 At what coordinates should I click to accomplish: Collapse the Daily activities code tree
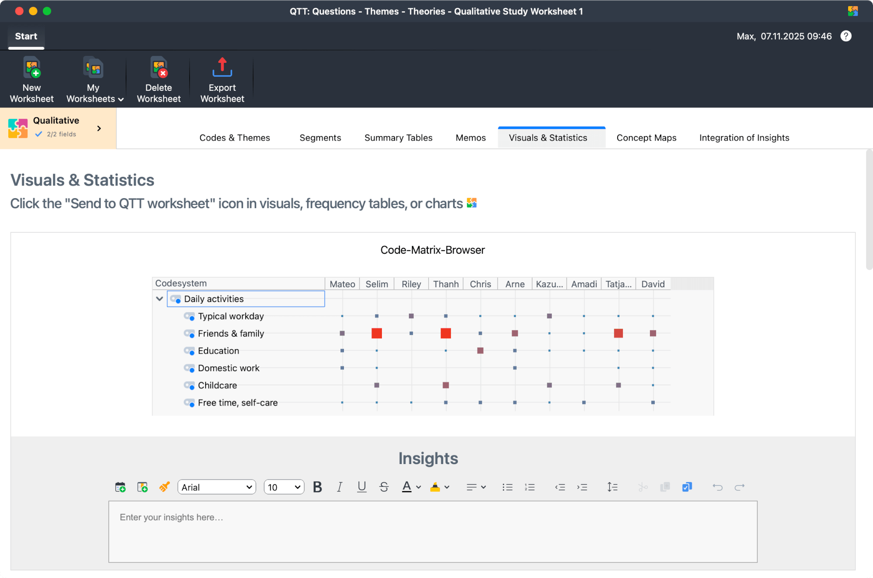tap(160, 299)
